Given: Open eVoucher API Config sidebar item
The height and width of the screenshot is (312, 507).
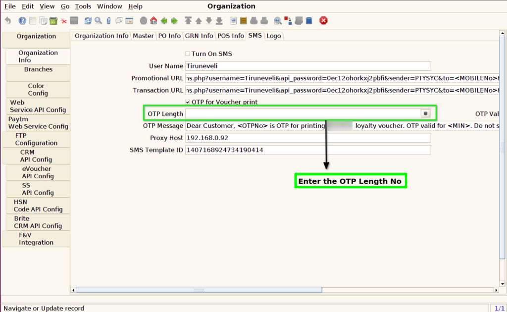Looking at the screenshot, I should 38,172.
